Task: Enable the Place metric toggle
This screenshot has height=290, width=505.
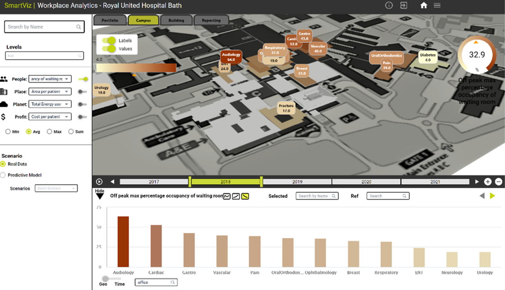Action: 82,91
